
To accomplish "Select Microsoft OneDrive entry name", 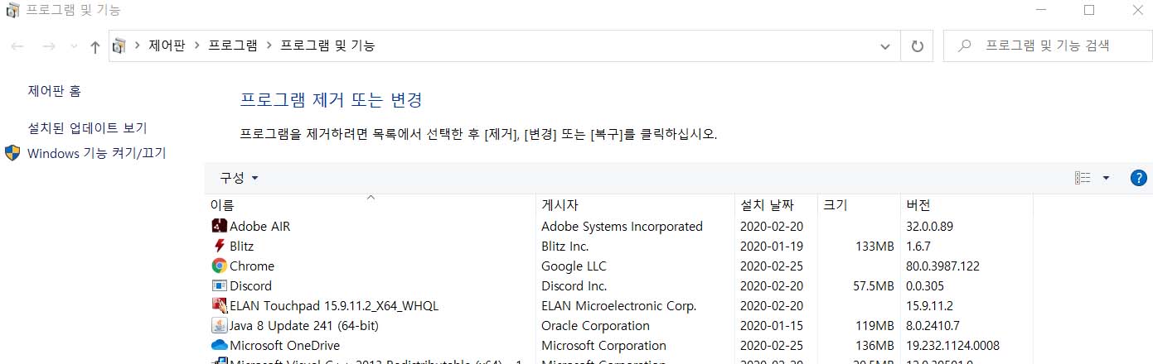I will tap(284, 345).
